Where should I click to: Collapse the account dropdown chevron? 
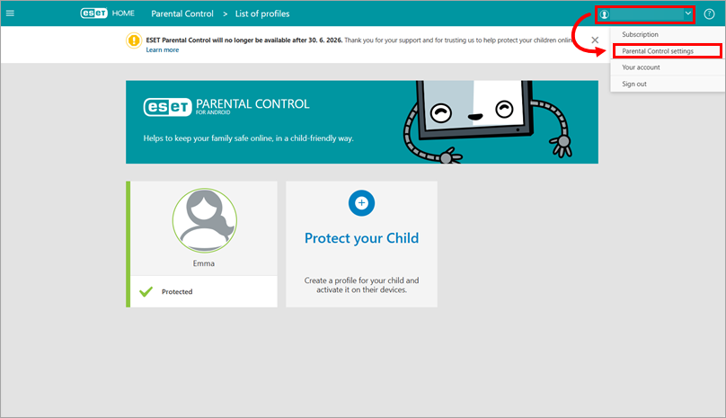point(688,14)
